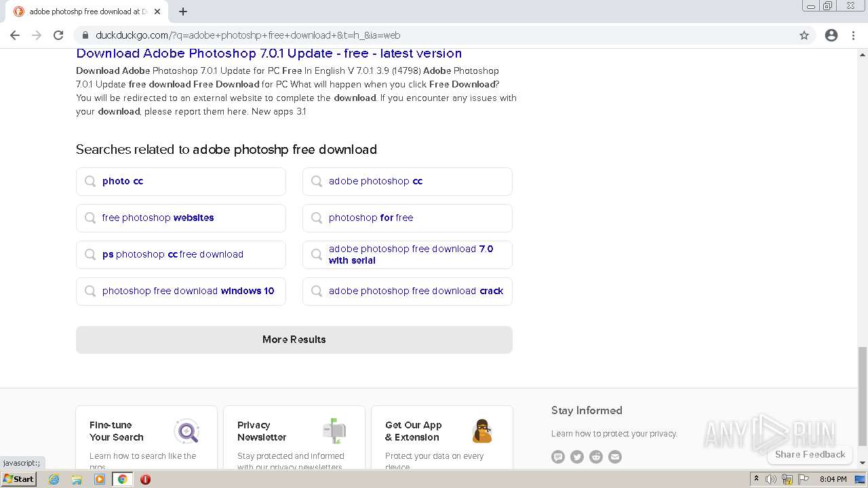Search related term photo cc
868x488 pixels.
tap(181, 181)
